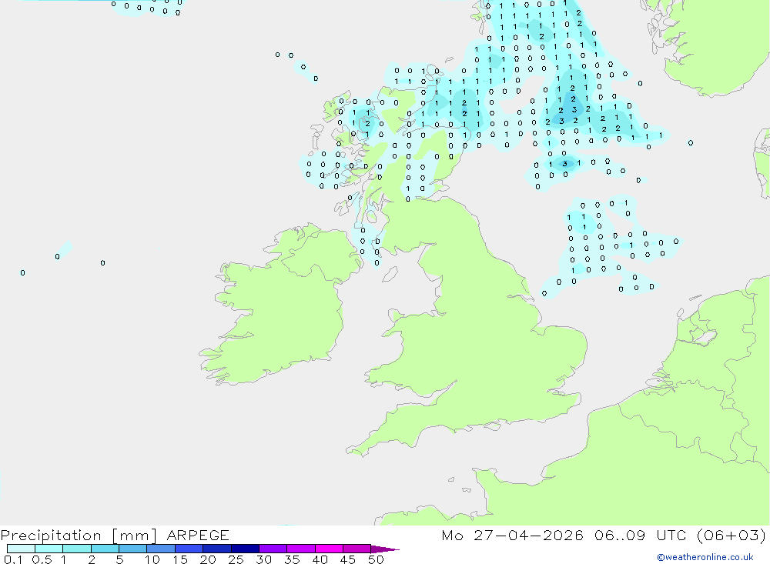Click the '50' legend scale label
Screen dimensions: 770x564
[376, 559]
